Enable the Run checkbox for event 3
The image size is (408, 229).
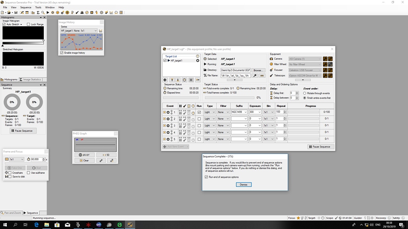199,126
